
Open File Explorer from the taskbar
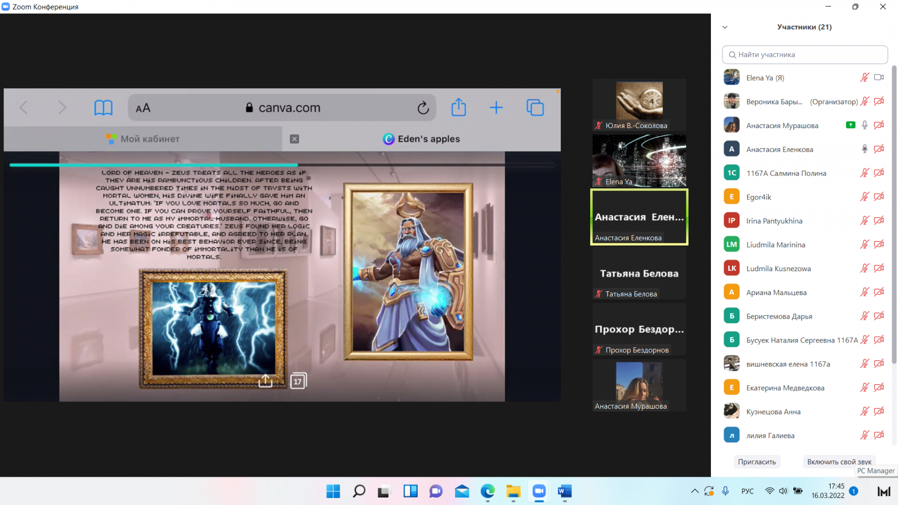[513, 492]
